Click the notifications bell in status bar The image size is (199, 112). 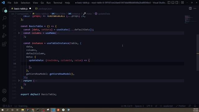pos(195,106)
